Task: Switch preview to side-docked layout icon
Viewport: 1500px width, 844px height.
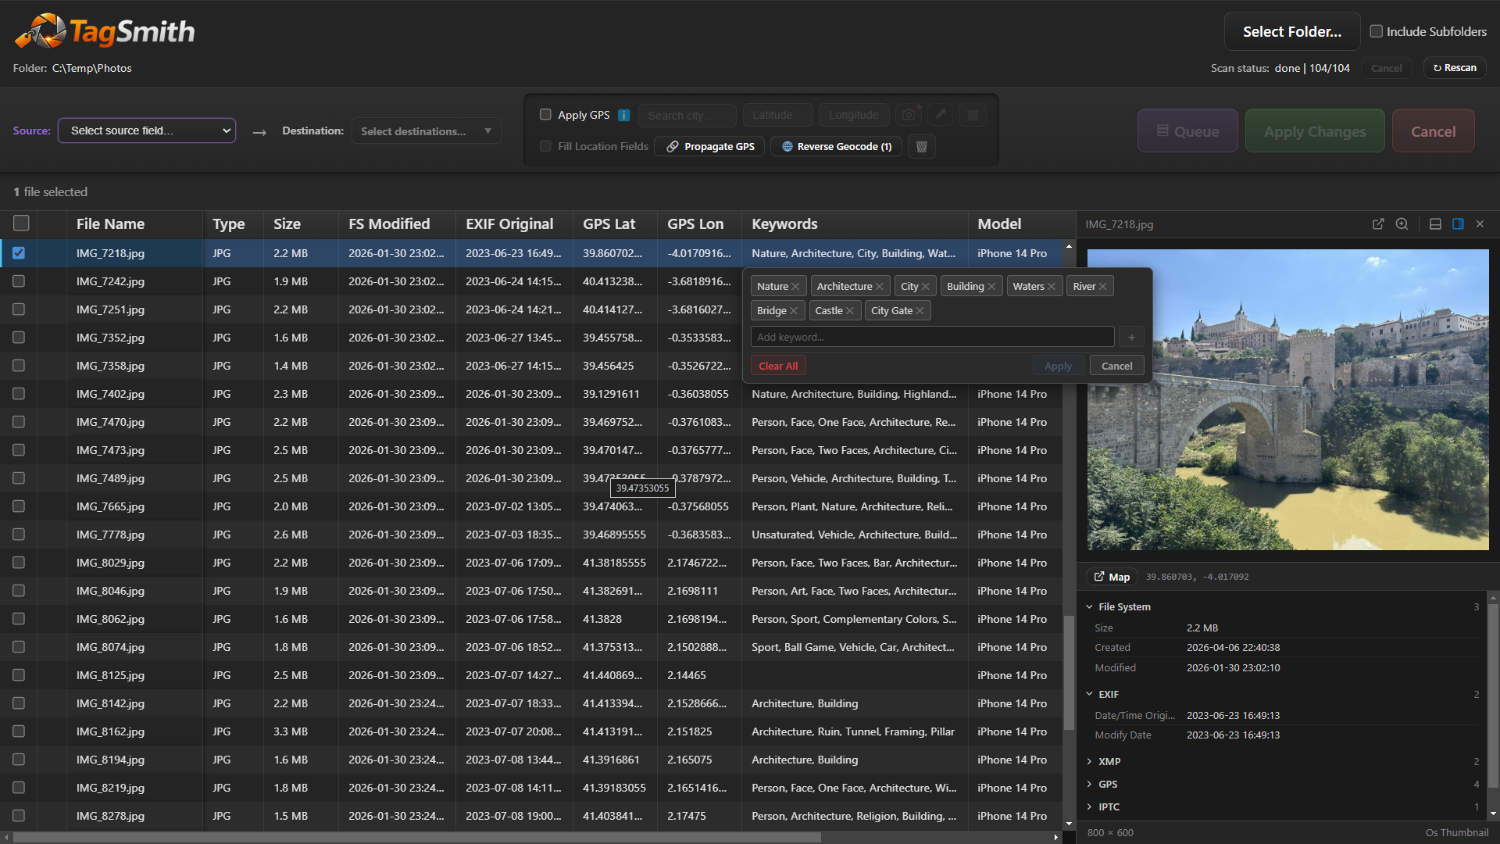Action: [1458, 224]
